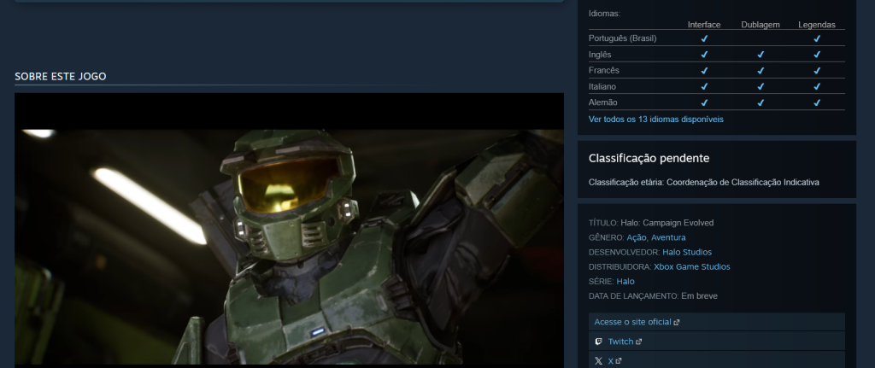Visit the Halo Studios developer page
The width and height of the screenshot is (875, 368).
click(x=686, y=252)
